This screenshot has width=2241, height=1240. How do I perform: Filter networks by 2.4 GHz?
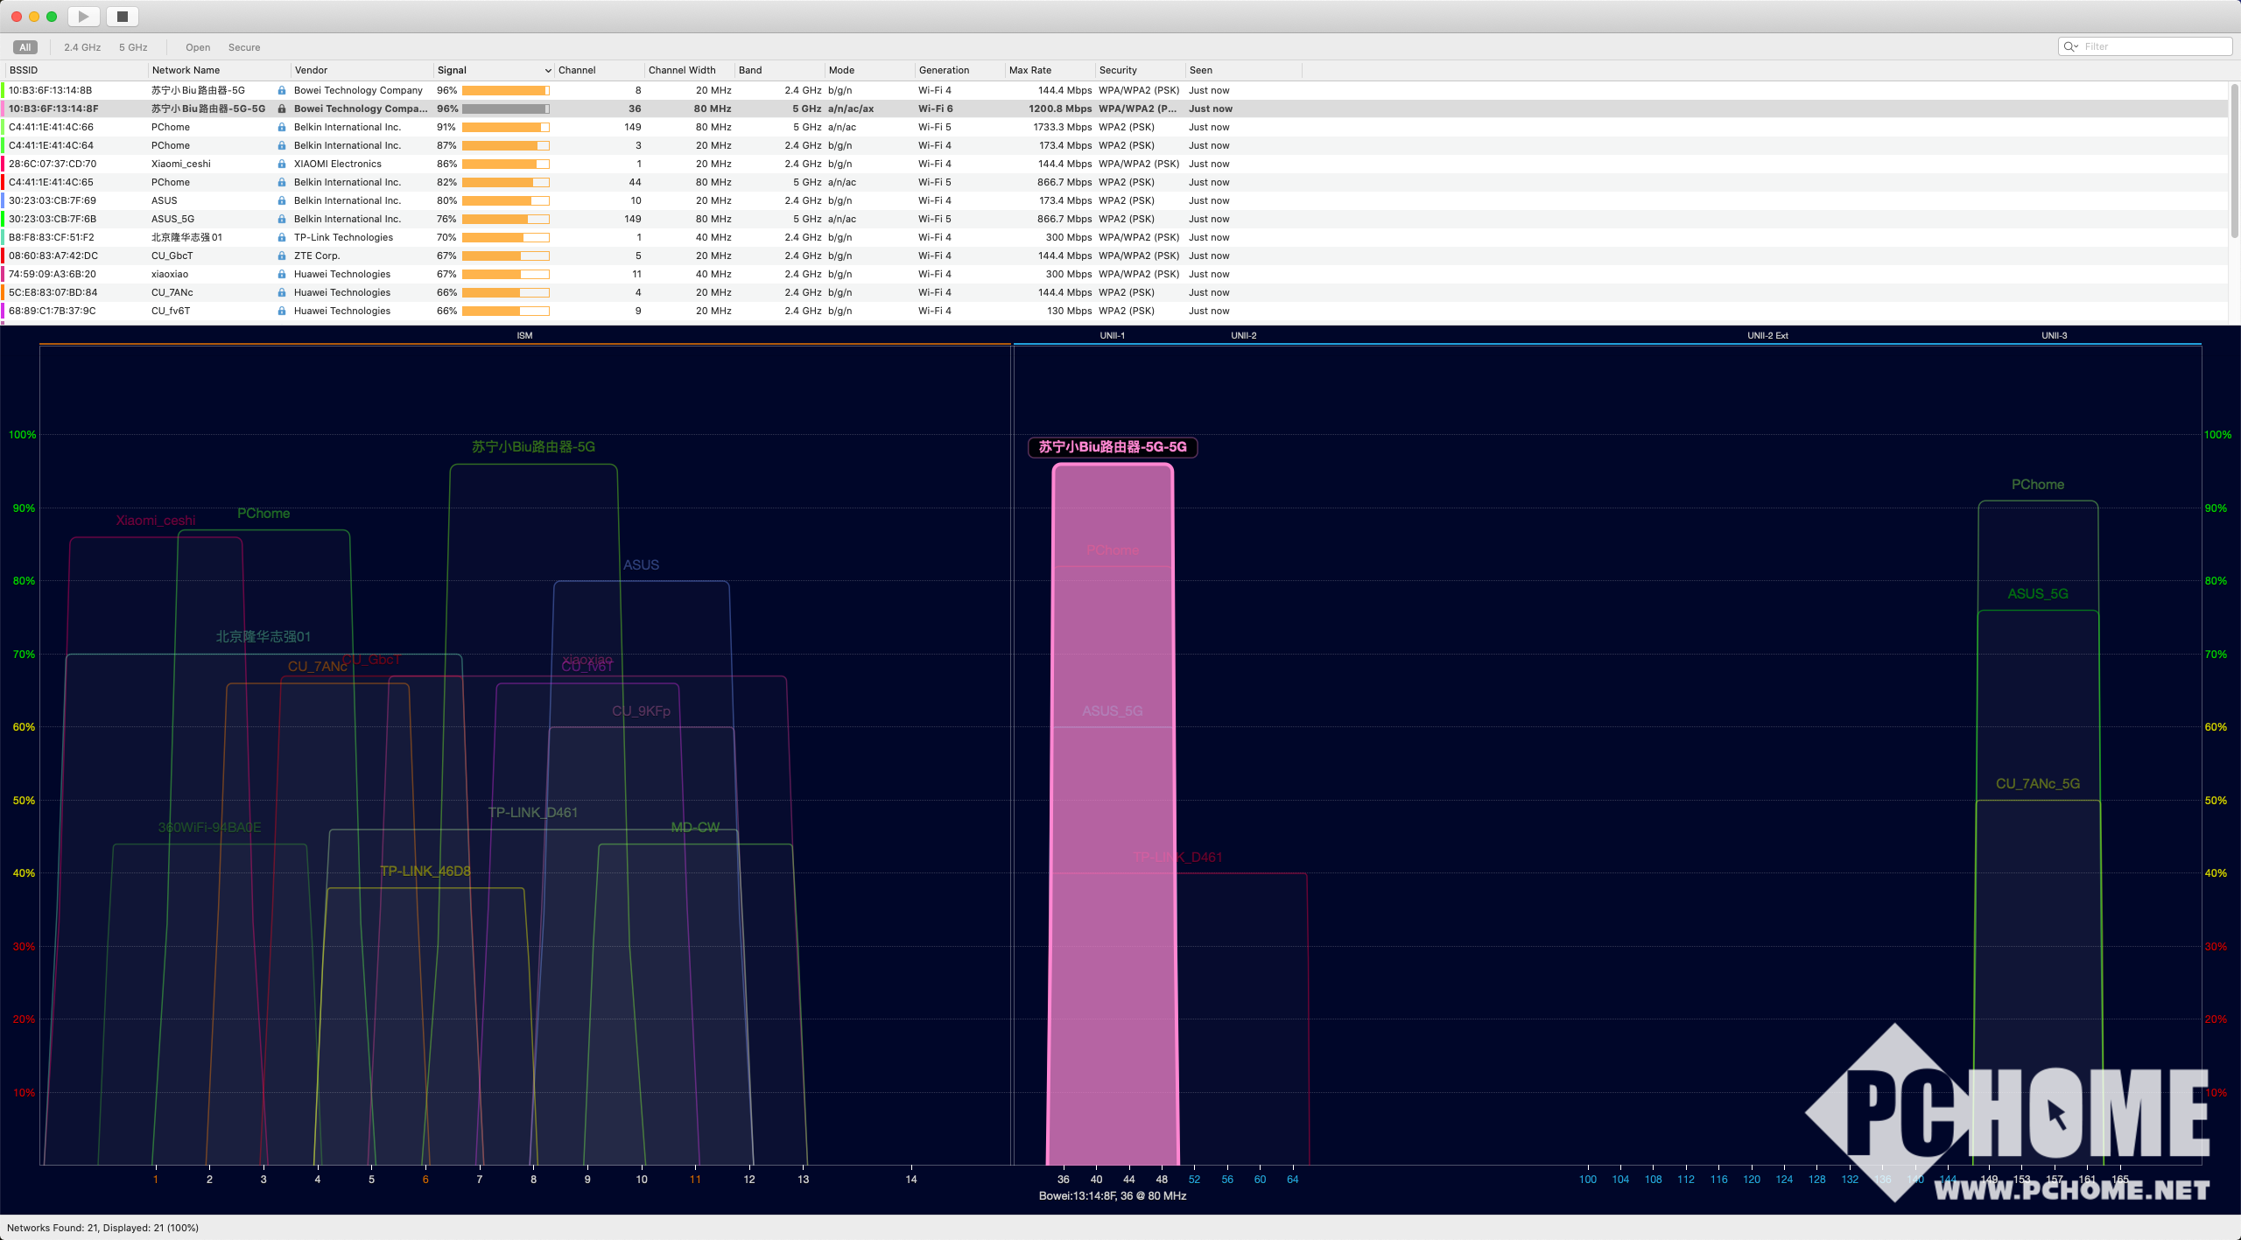pyautogui.click(x=82, y=47)
